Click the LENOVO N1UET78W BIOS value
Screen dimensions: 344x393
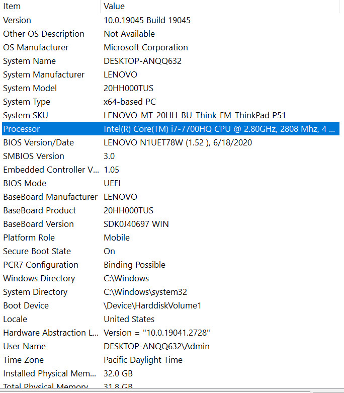[178, 142]
